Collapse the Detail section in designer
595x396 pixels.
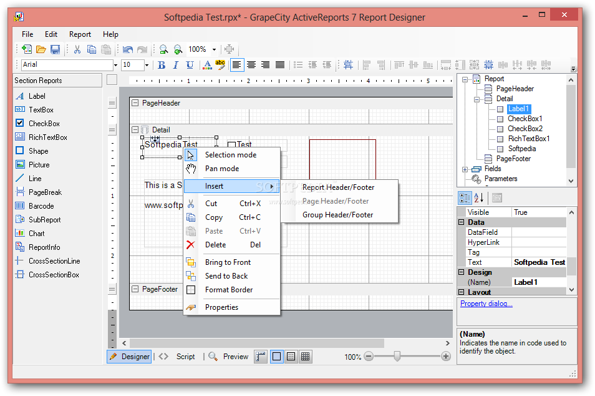(x=135, y=129)
